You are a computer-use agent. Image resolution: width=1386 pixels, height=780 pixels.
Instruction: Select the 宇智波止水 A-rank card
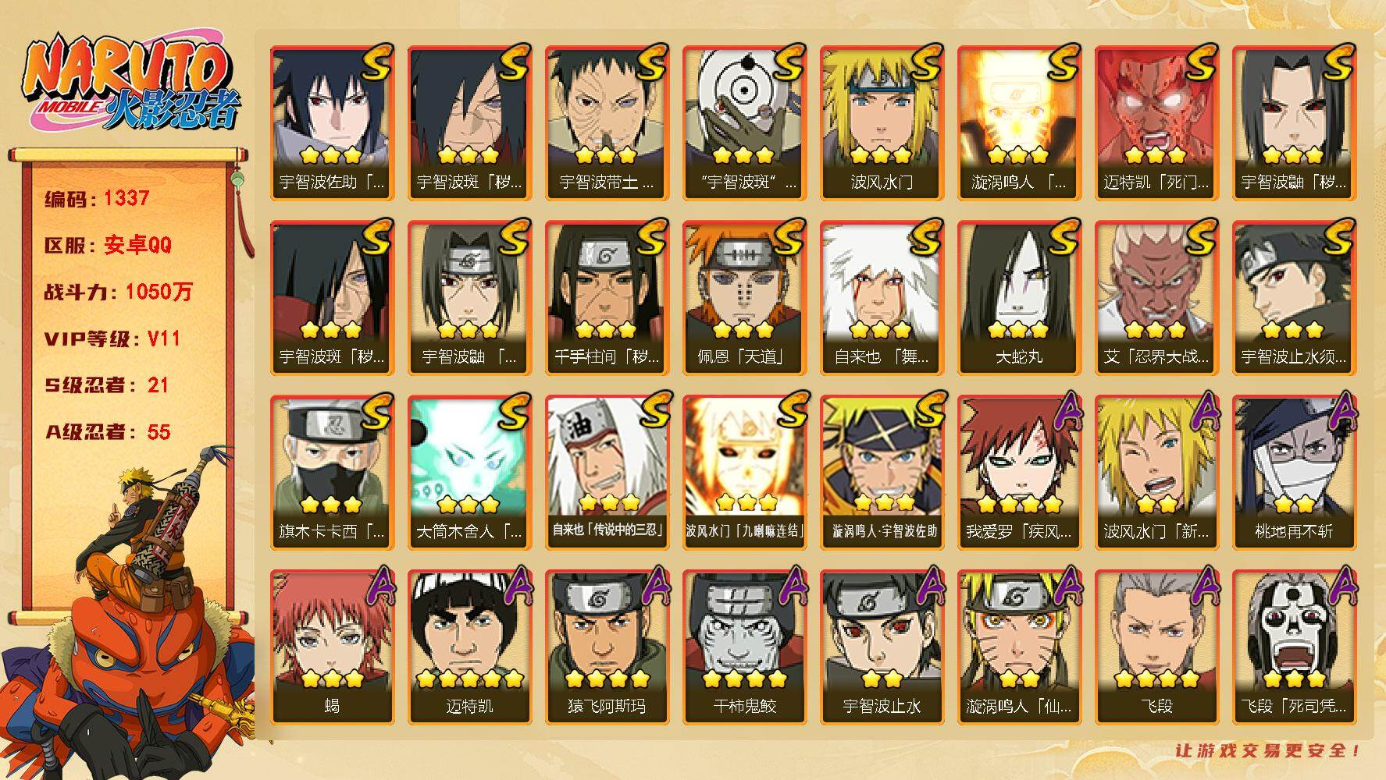pyautogui.click(x=882, y=647)
